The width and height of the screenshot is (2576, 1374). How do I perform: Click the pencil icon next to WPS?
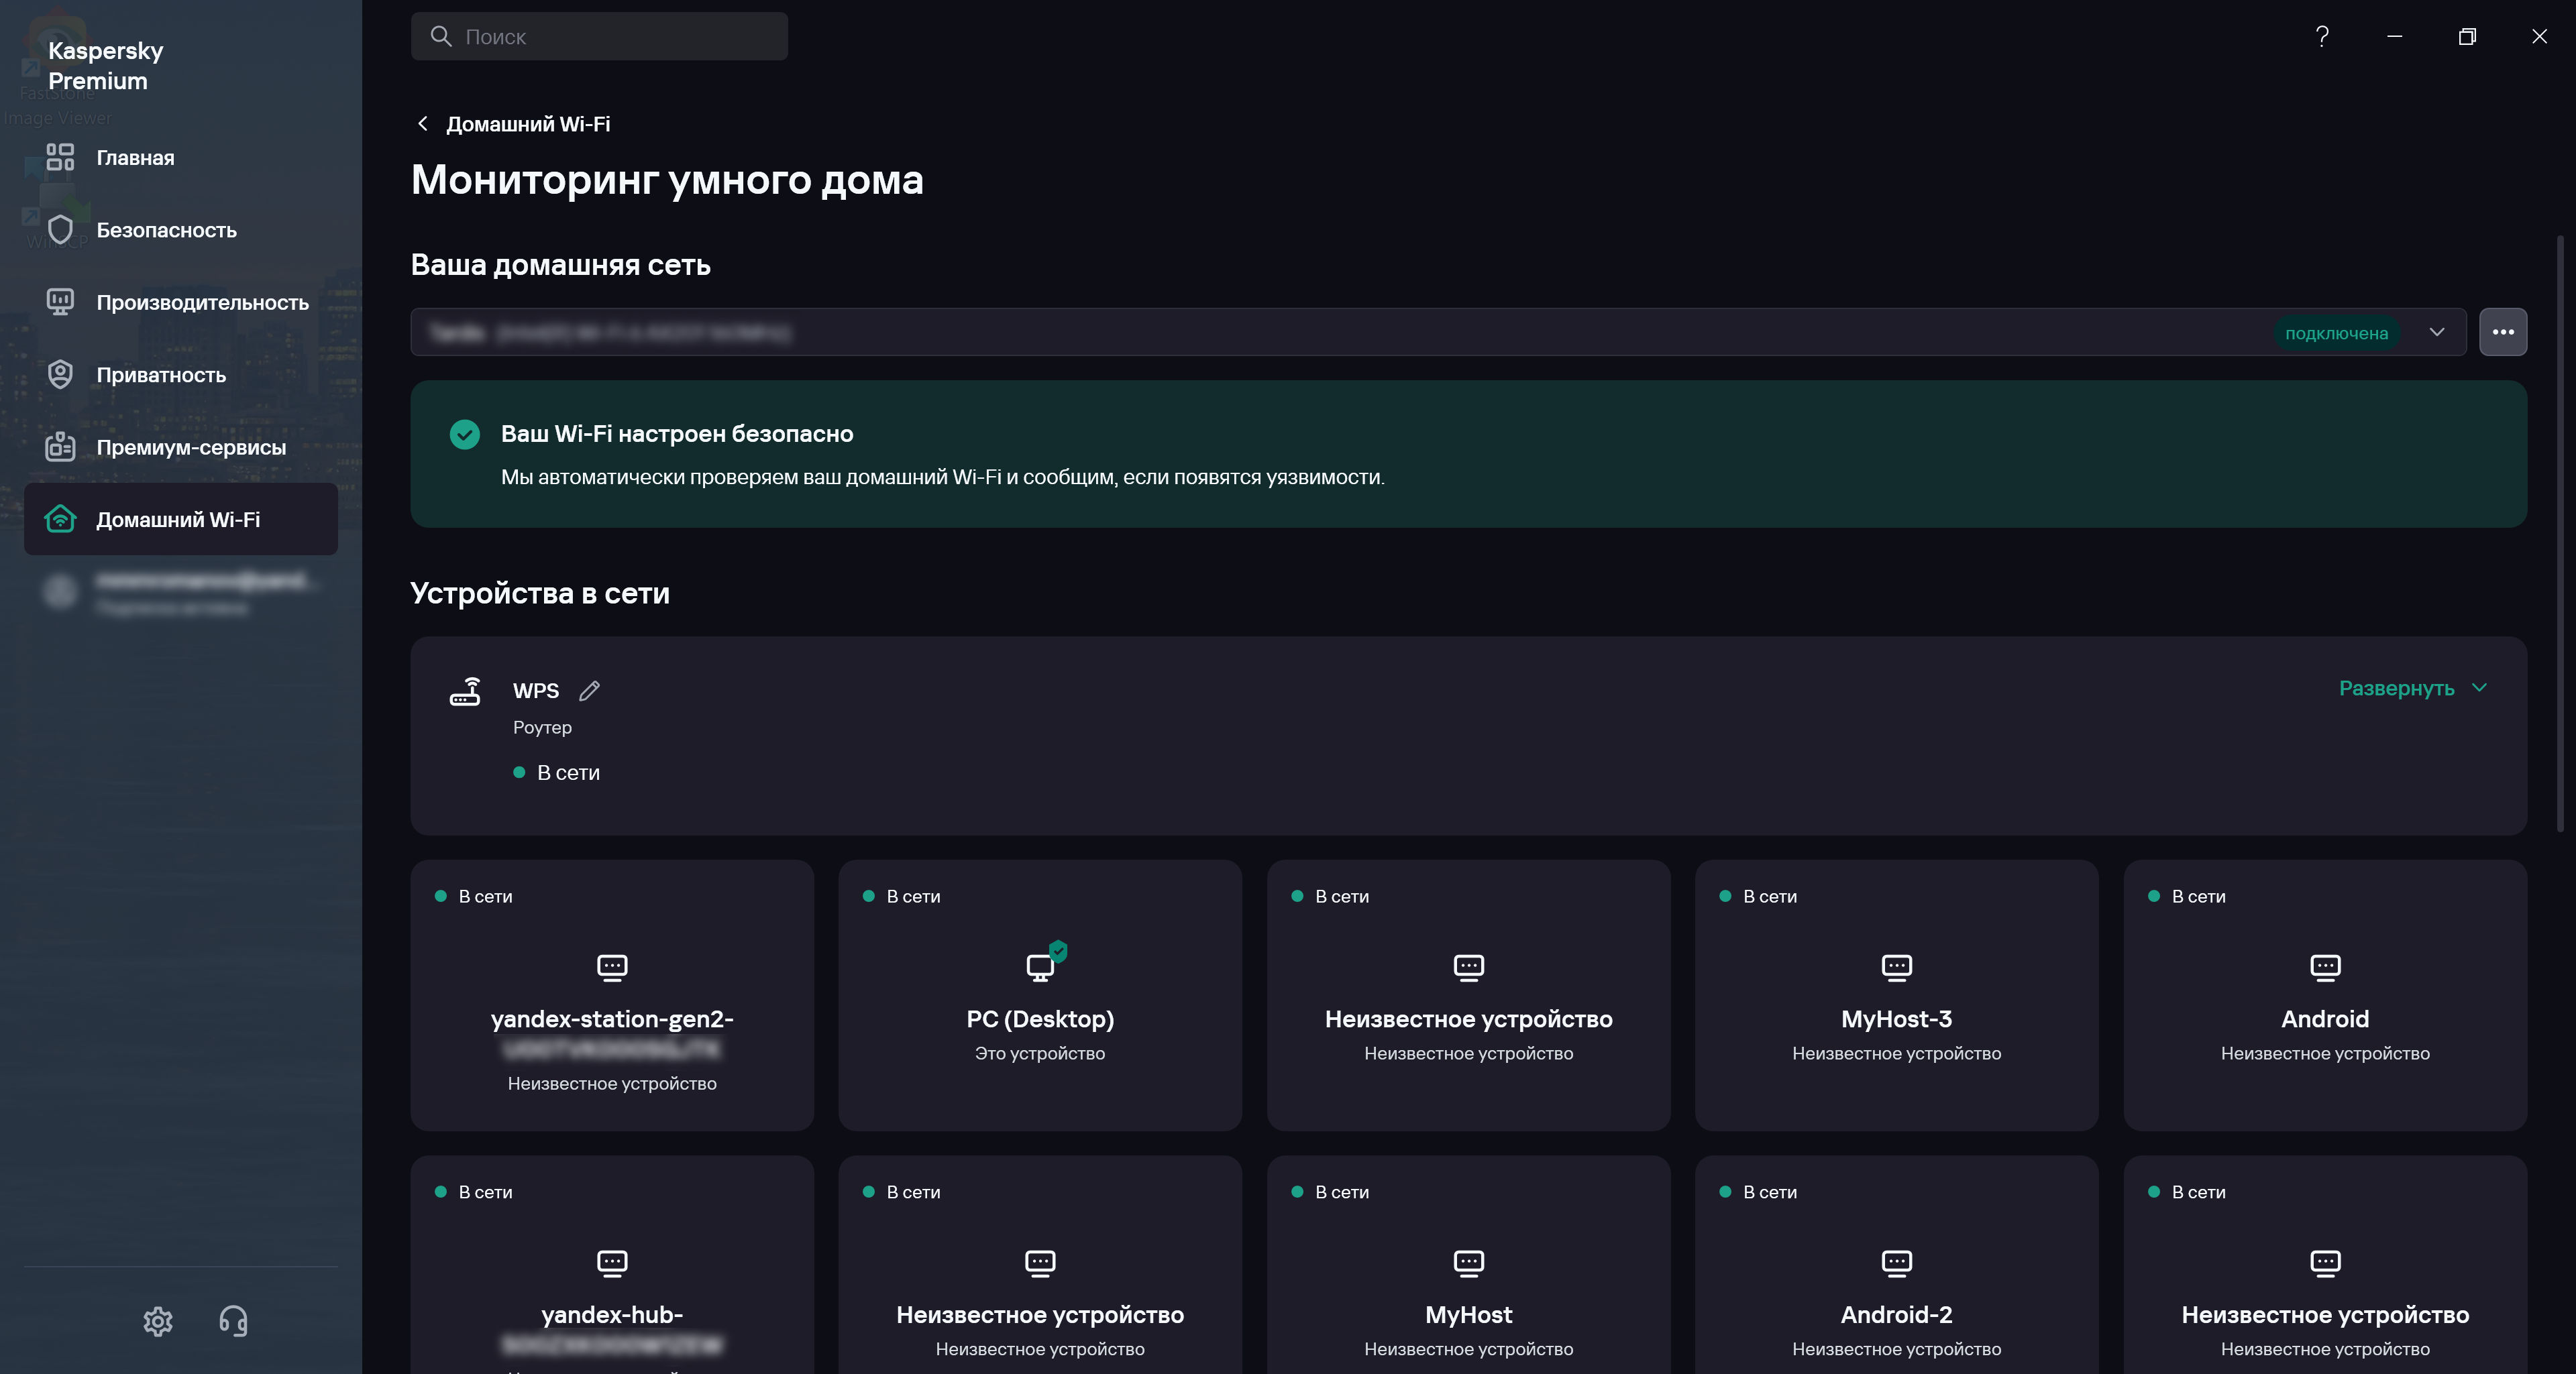pyautogui.click(x=589, y=691)
